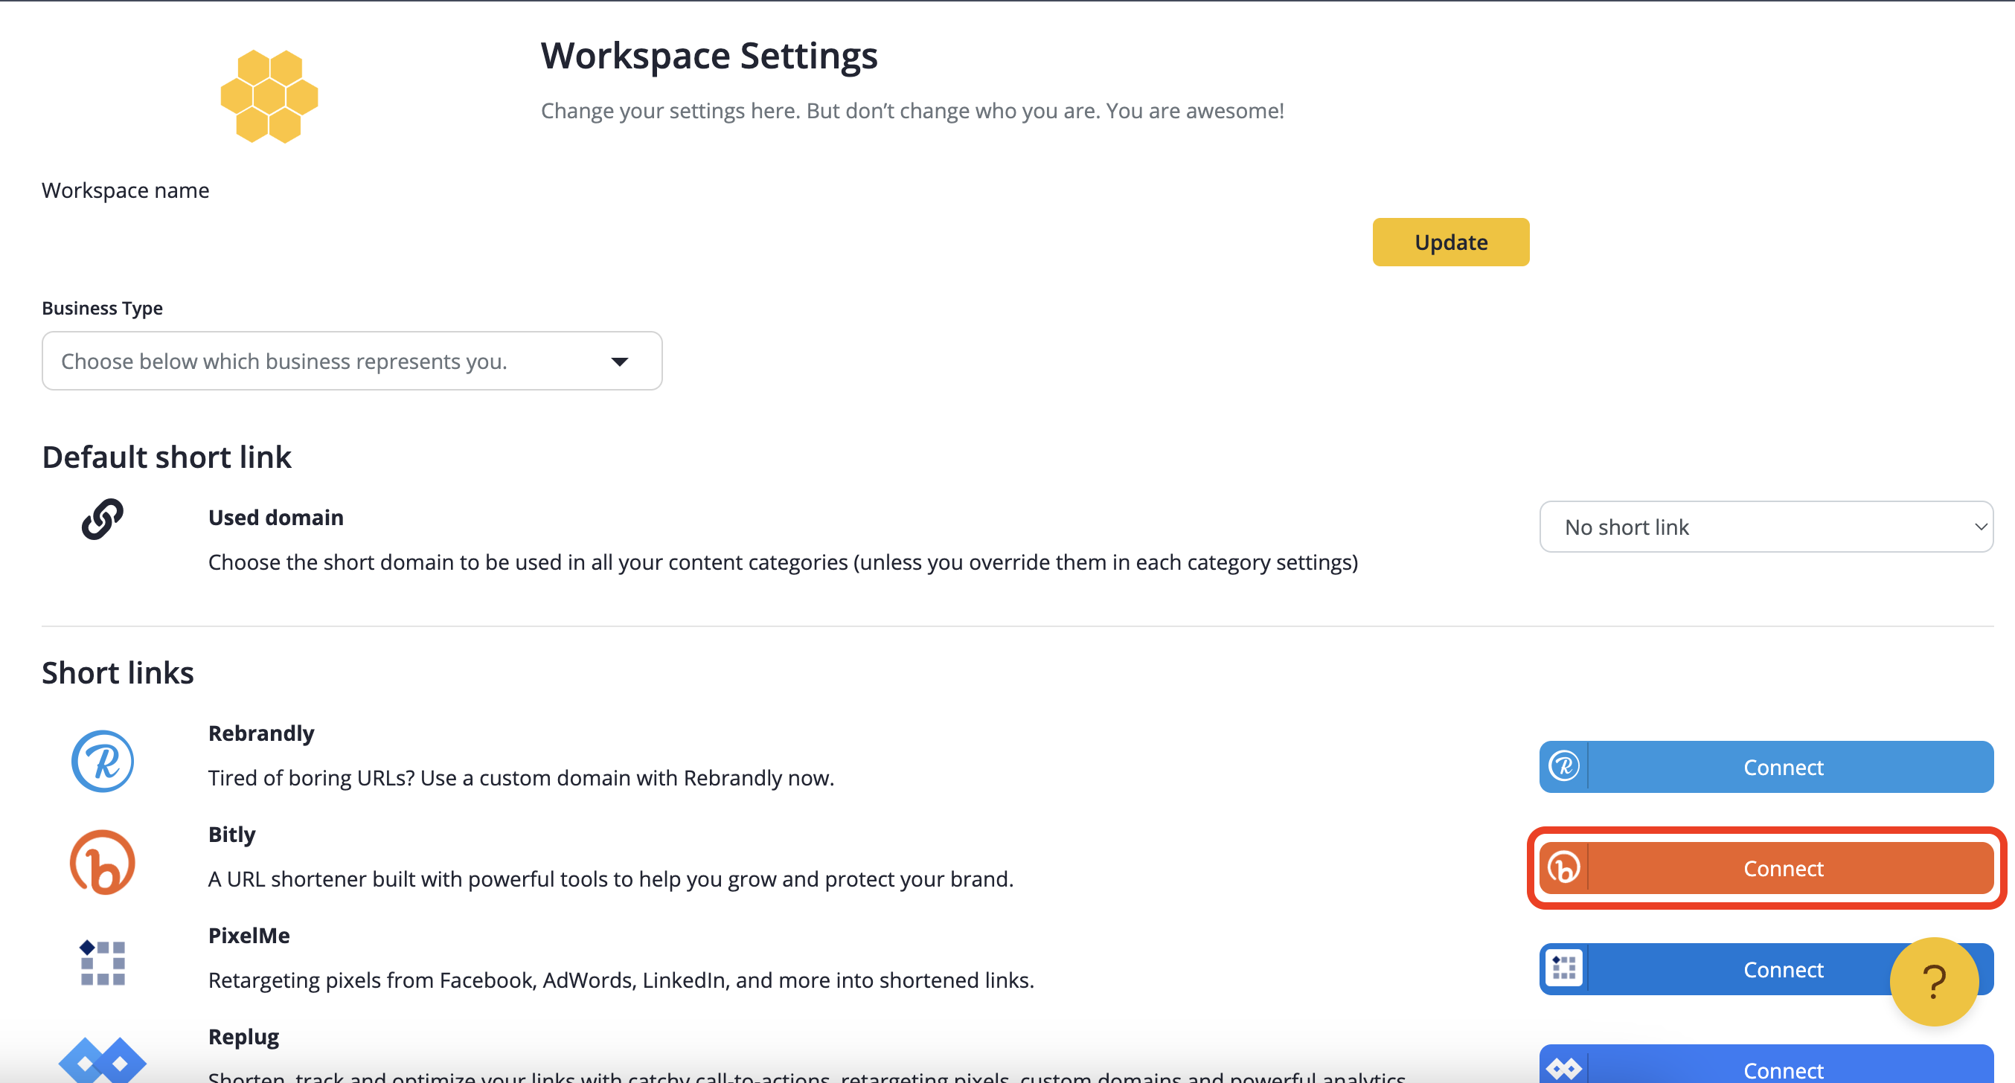Image resolution: width=2015 pixels, height=1083 pixels.
Task: Click 'Choose the short domain to be used' text
Action: [783, 562]
